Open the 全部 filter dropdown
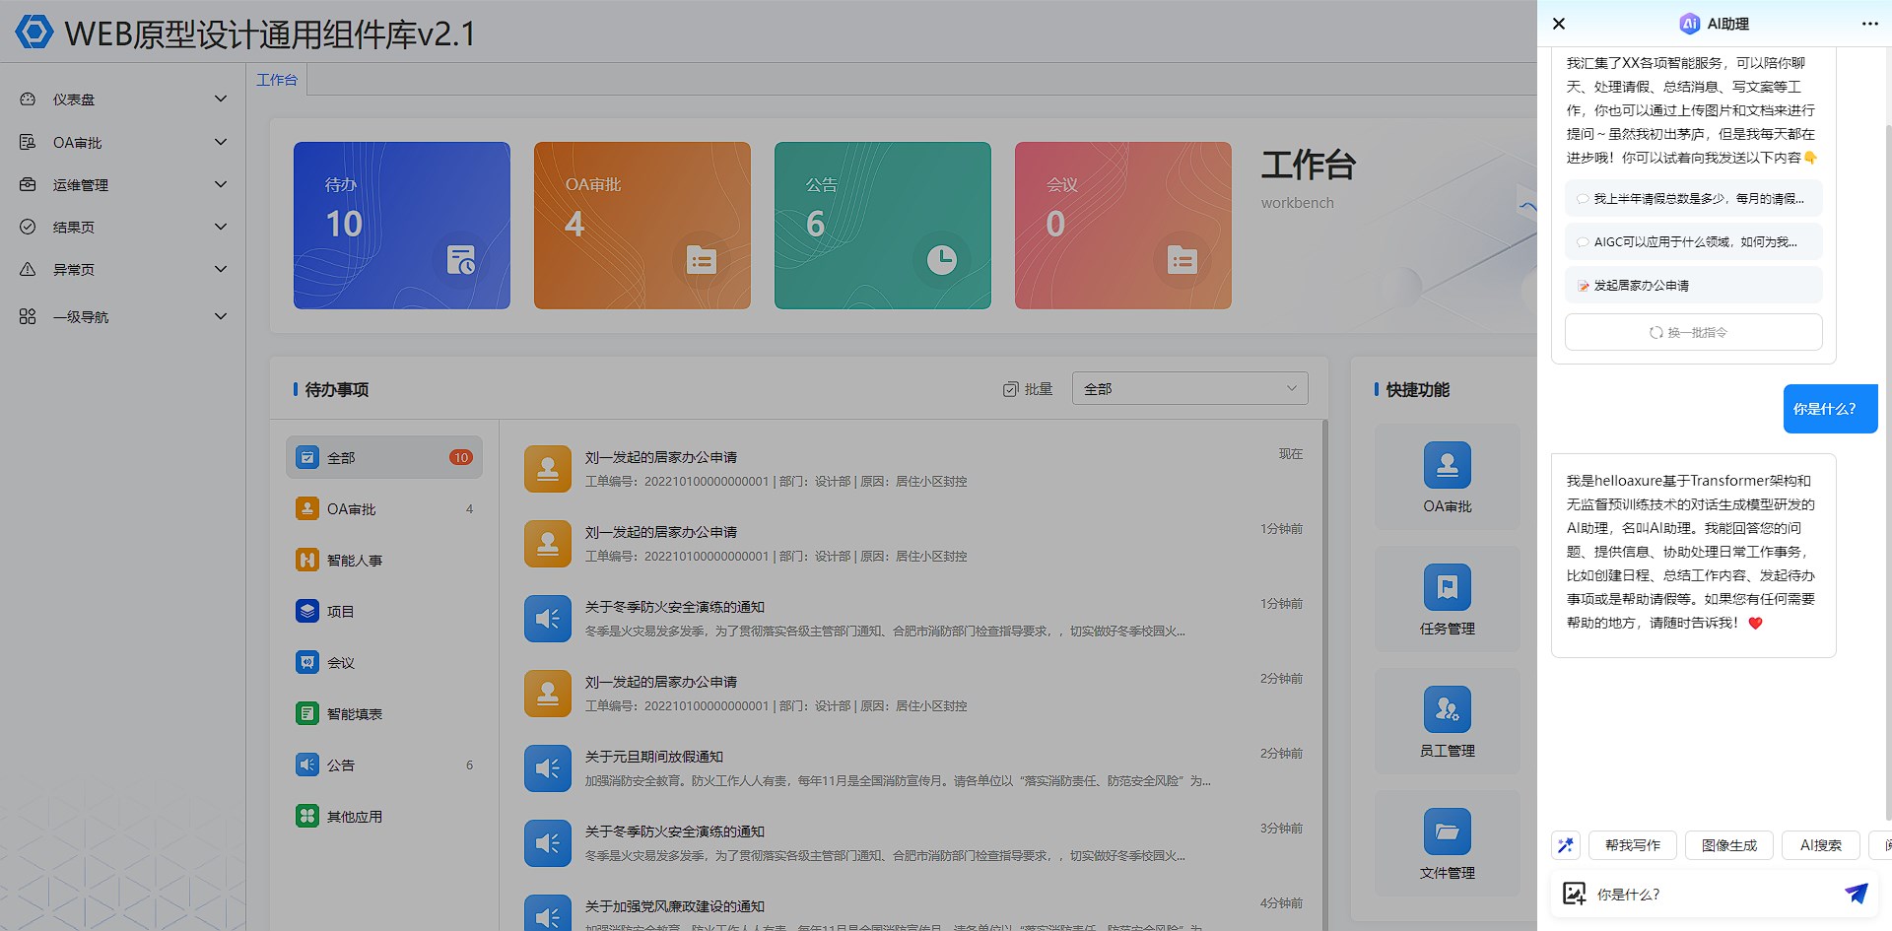The width and height of the screenshot is (1892, 931). point(1189,389)
